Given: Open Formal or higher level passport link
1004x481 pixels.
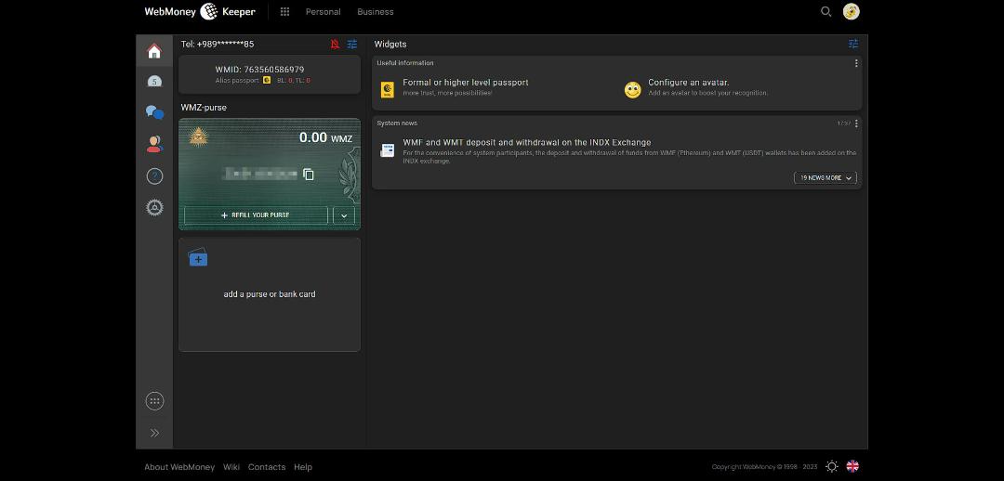Looking at the screenshot, I should pos(466,83).
